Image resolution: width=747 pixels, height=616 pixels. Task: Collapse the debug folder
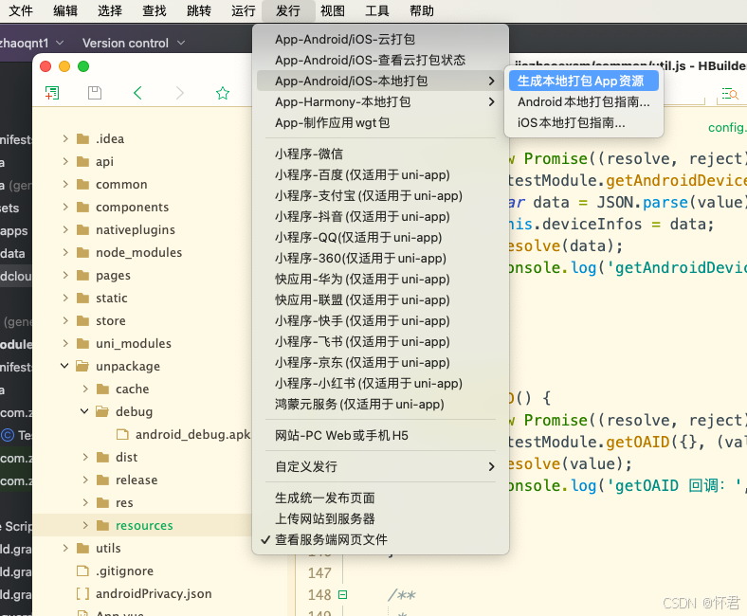click(x=84, y=411)
